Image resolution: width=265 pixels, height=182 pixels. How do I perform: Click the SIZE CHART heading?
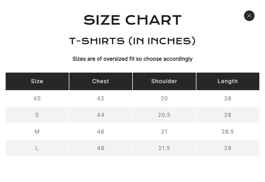click(132, 20)
